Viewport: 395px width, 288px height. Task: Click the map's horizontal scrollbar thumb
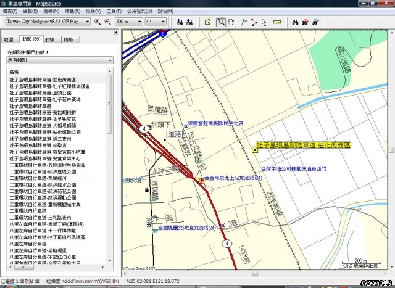pos(255,273)
